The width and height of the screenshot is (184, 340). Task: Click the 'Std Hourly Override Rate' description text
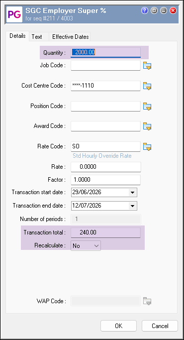pos(102,156)
